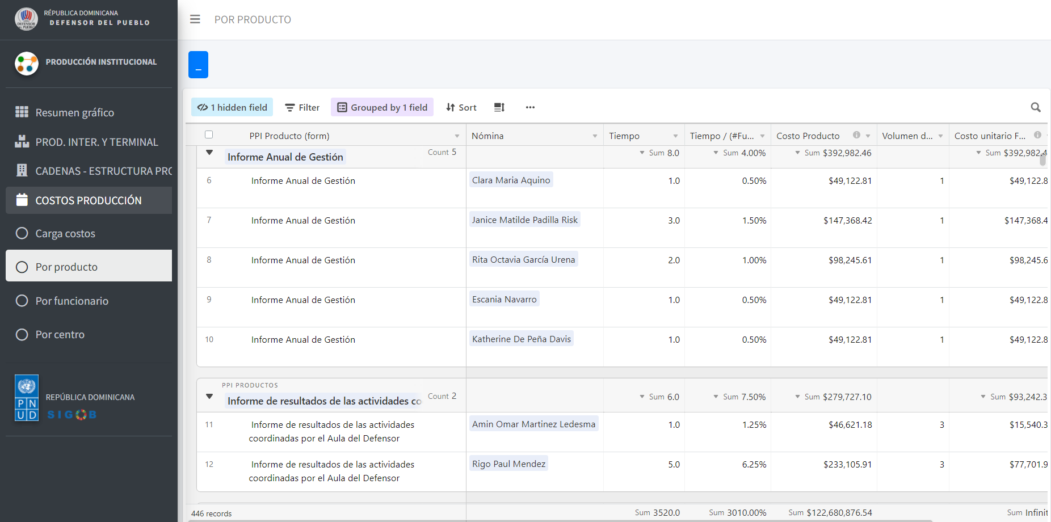Select COSTOS PRODUCCIÓN section
This screenshot has height=522, width=1051.
[89, 200]
